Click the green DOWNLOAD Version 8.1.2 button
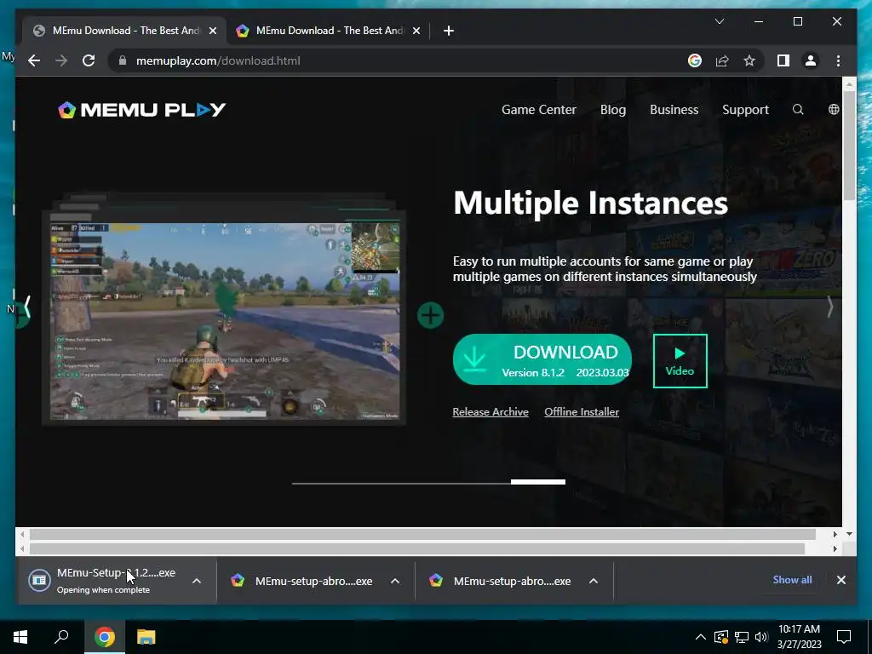This screenshot has height=654, width=872. [x=542, y=359]
